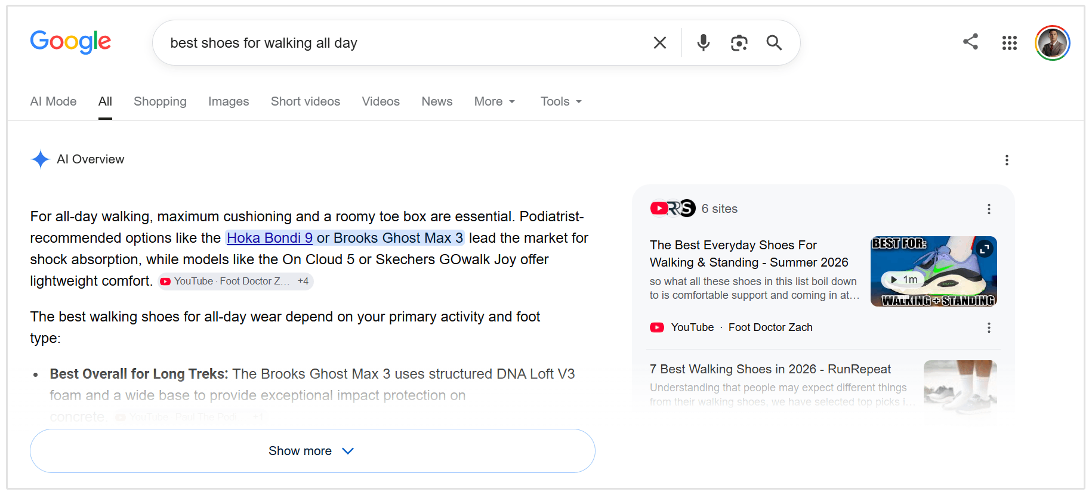Expand AI Overview with Show more
Screen dimensions: 1092x495
tap(313, 451)
